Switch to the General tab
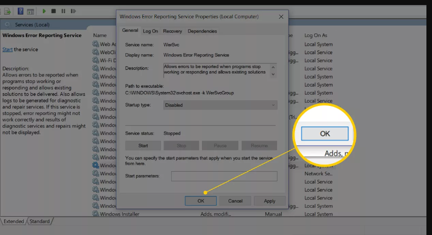The height and width of the screenshot is (235, 432). [130, 30]
